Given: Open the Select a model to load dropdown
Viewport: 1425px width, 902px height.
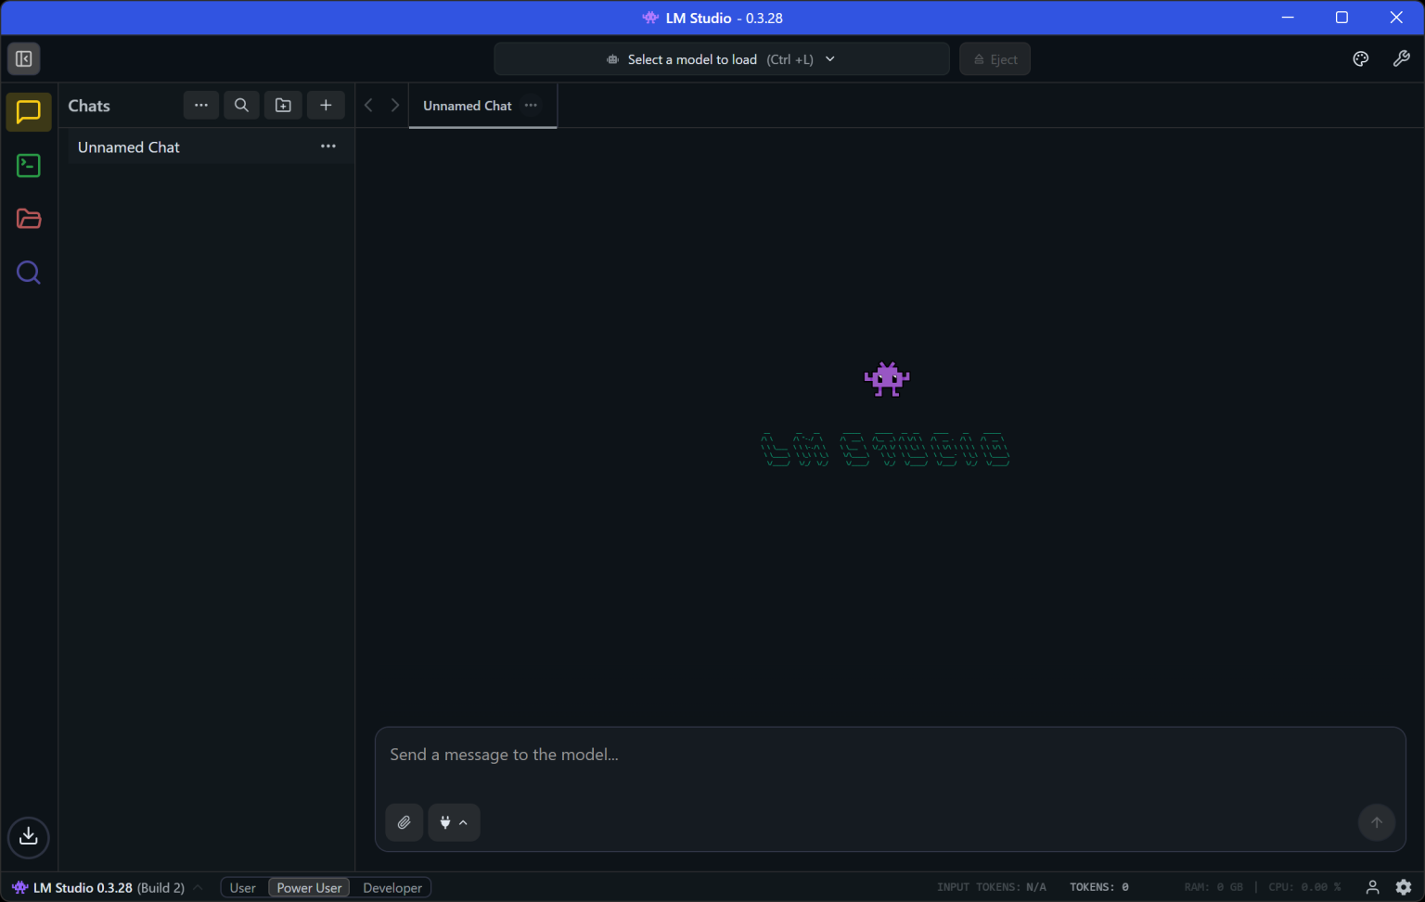Looking at the screenshot, I should (x=721, y=58).
